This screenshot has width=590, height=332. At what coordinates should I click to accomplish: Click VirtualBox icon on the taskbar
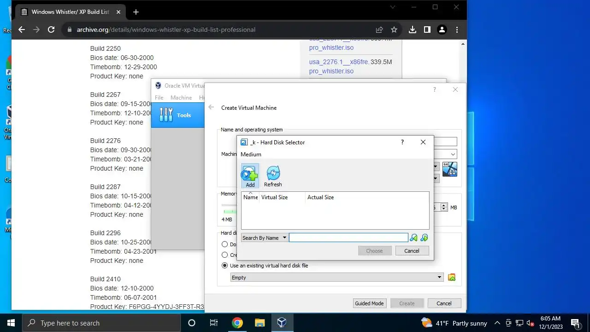coord(282,323)
